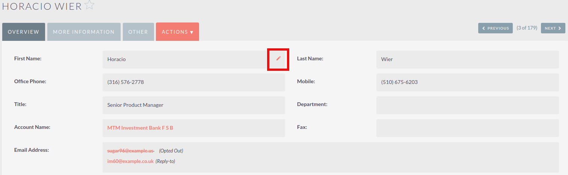
Task: Mark Horacio Wier as favorite with star
Action: (89, 5)
